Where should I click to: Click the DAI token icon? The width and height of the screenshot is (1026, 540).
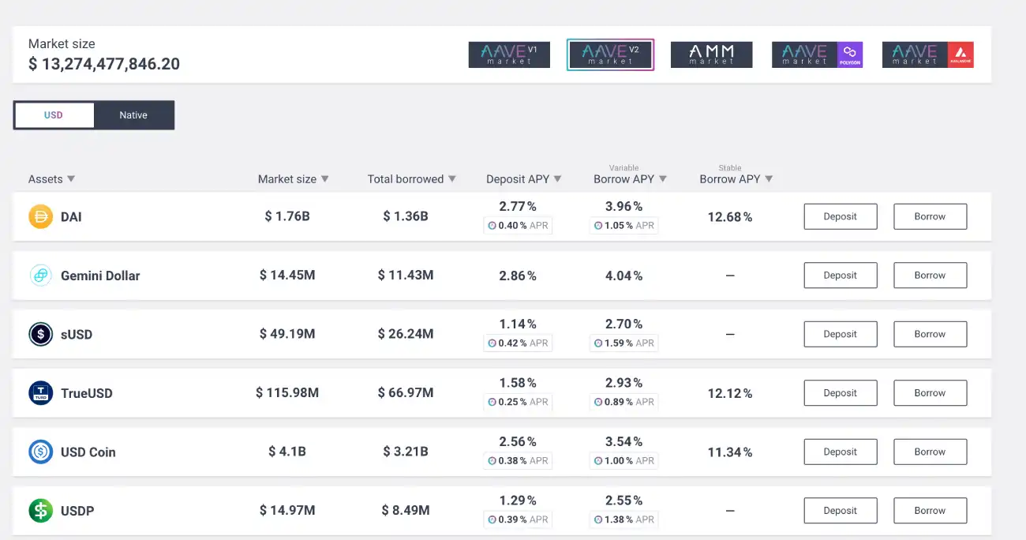[x=40, y=216]
